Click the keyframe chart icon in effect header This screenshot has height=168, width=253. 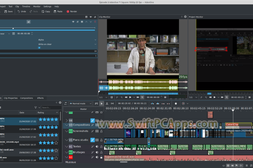click(28, 22)
